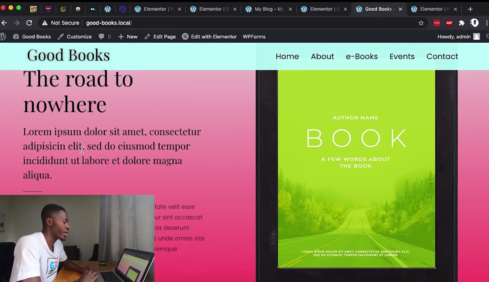Image resolution: width=489 pixels, height=282 pixels.
Task: Close the Good Books tab
Action: tap(400, 9)
